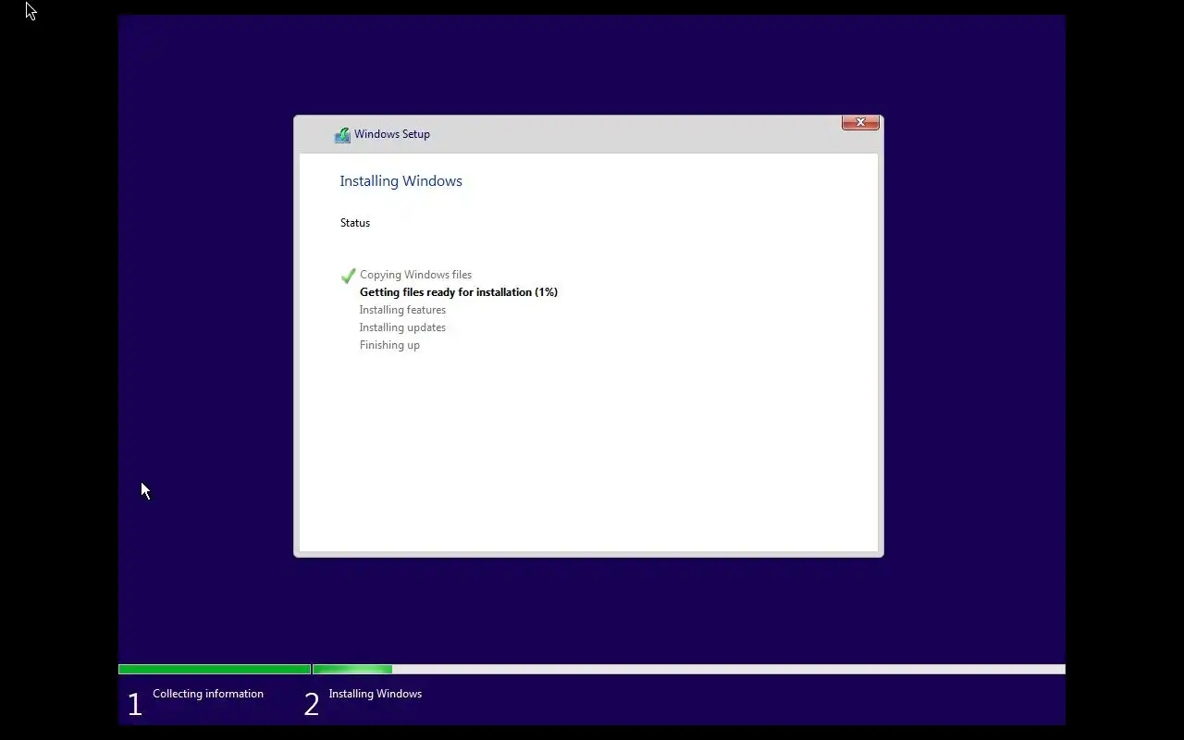This screenshot has height=740, width=1184.
Task: Click the Collecting information progress bar
Action: [x=215, y=669]
